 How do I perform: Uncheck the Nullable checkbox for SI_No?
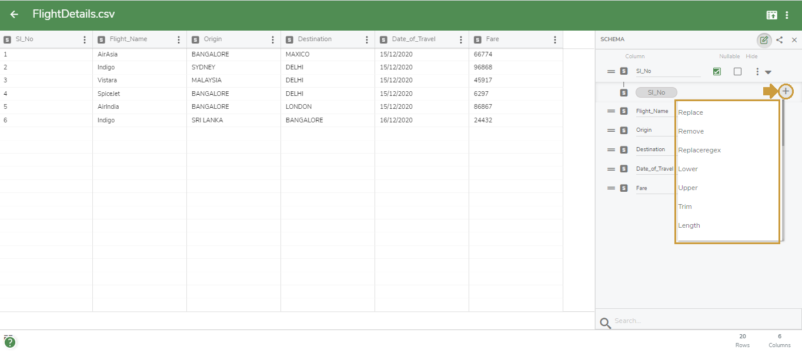pos(716,71)
